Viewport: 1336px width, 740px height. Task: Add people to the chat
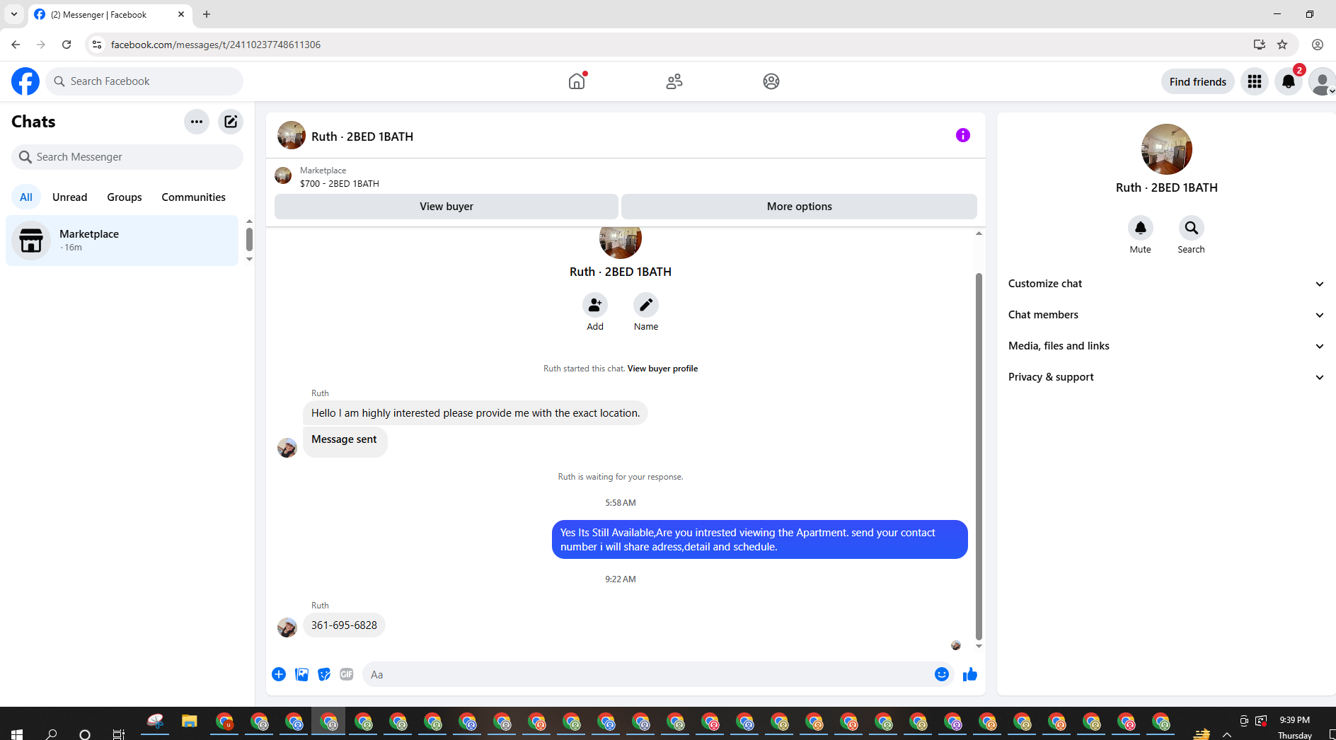tap(595, 305)
